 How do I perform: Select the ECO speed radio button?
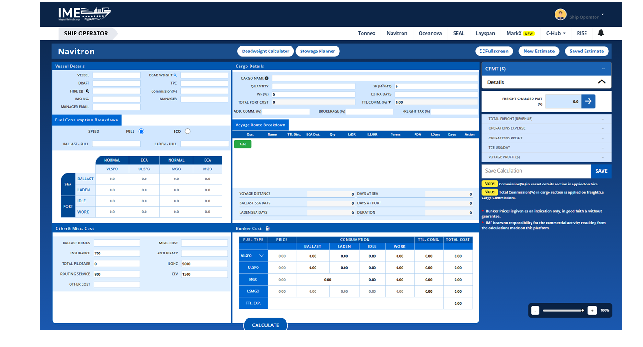(x=187, y=131)
